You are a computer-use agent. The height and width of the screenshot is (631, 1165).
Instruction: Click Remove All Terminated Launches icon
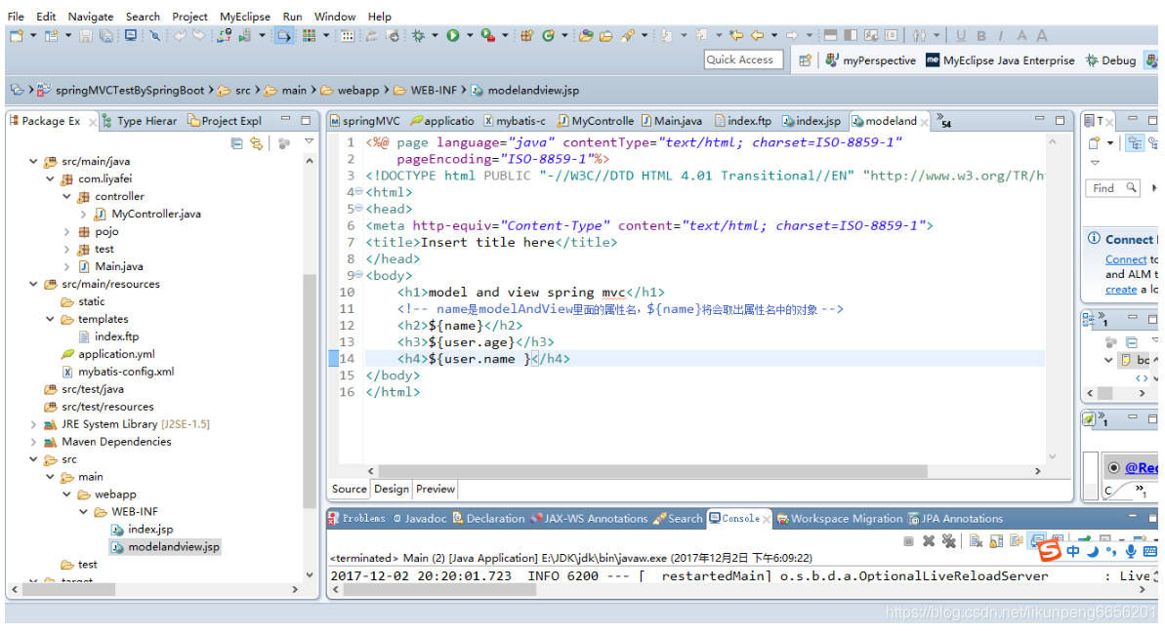(949, 541)
